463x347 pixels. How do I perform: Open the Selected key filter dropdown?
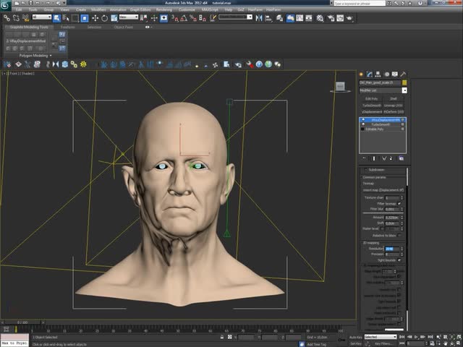tap(381, 337)
